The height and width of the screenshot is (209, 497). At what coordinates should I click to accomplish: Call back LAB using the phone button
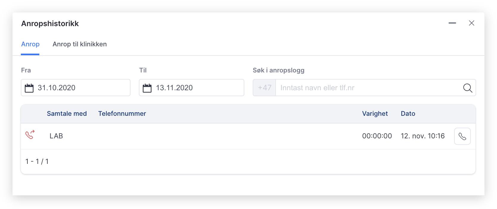tap(462, 136)
